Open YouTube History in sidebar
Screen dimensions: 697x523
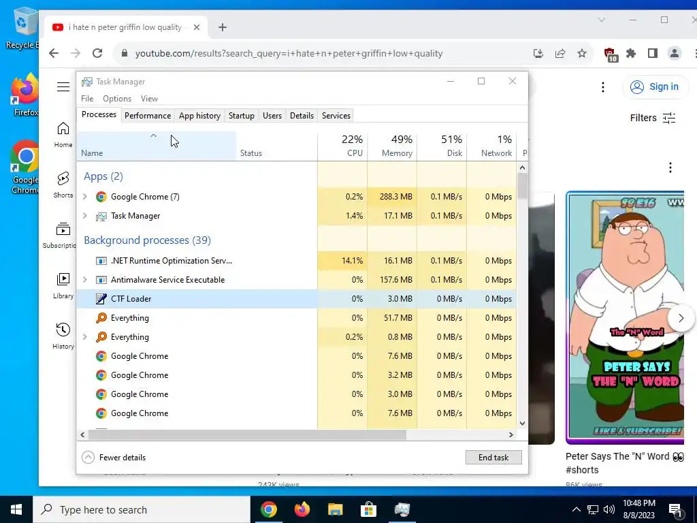pyautogui.click(x=63, y=336)
